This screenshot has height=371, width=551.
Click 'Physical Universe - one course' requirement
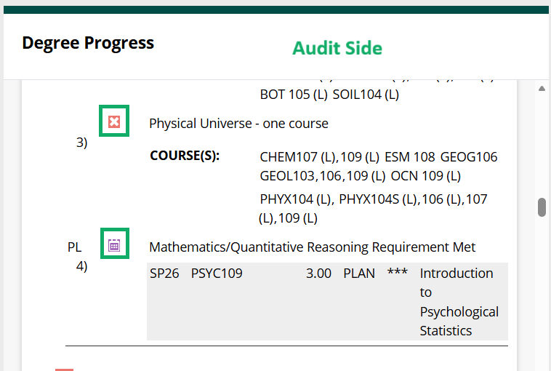click(238, 124)
